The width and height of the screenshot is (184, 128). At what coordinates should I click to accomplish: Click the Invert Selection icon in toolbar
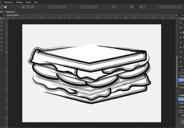tap(32, 7)
